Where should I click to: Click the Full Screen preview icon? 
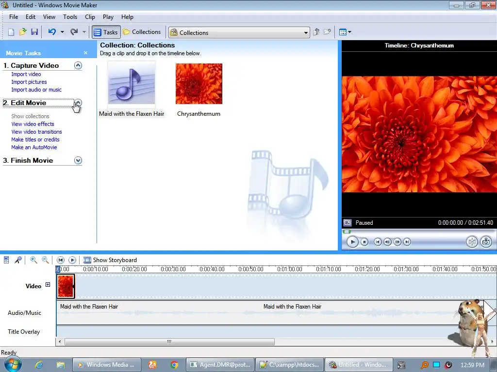[348, 223]
